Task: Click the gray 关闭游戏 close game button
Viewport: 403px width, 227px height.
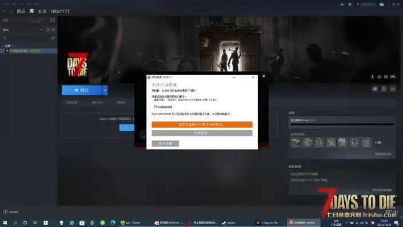Action: click(202, 133)
